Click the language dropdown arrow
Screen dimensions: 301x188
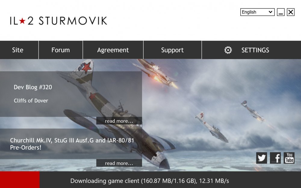click(271, 12)
